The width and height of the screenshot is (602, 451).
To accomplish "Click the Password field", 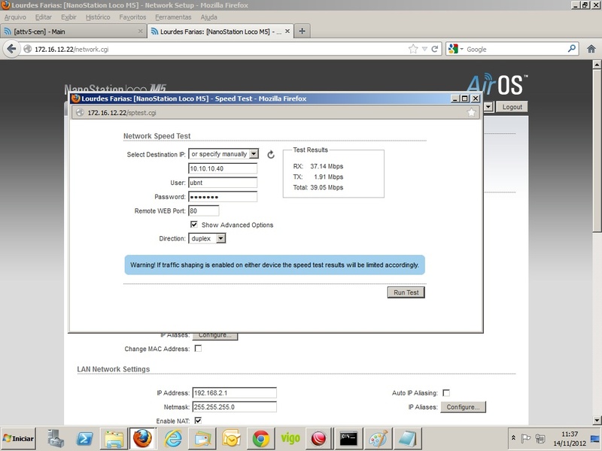I will click(x=223, y=197).
